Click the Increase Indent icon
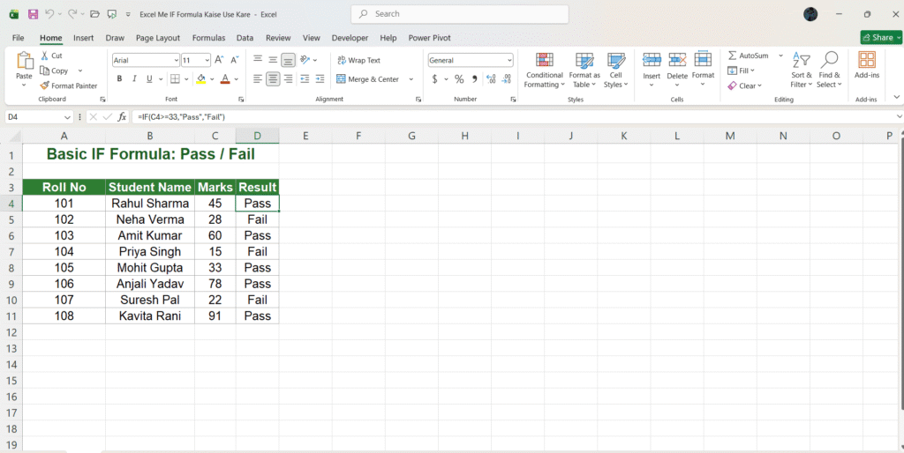Image resolution: width=904 pixels, height=453 pixels. 320,78
